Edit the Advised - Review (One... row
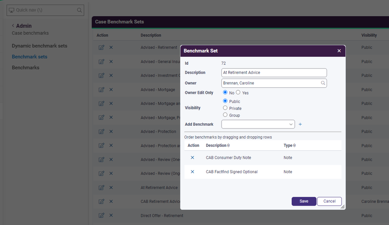Screen dimensions: 389x225 (101, 160)
